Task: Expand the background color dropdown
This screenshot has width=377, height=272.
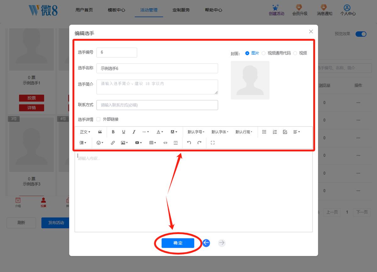Action: tap(174, 132)
